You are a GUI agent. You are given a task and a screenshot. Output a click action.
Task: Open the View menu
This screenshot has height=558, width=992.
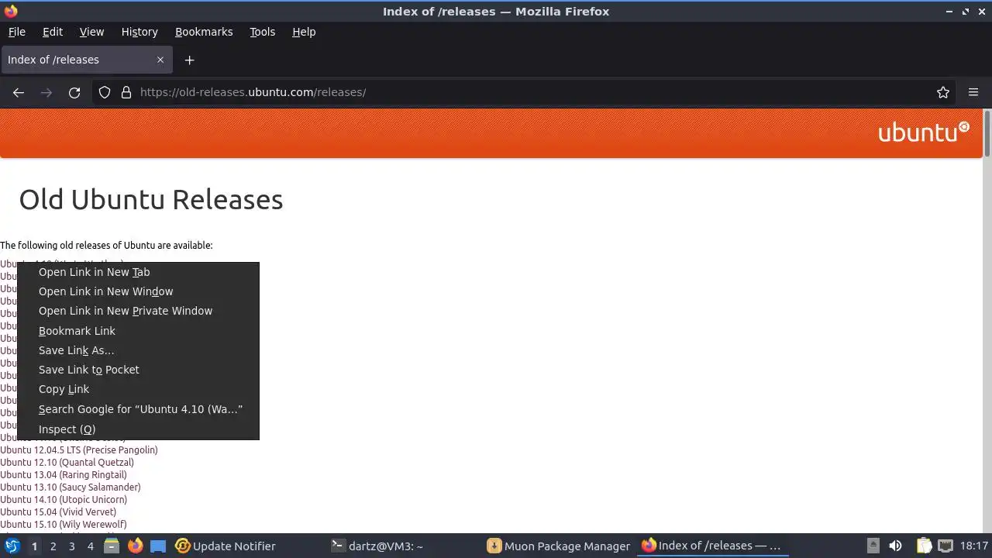[91, 32]
